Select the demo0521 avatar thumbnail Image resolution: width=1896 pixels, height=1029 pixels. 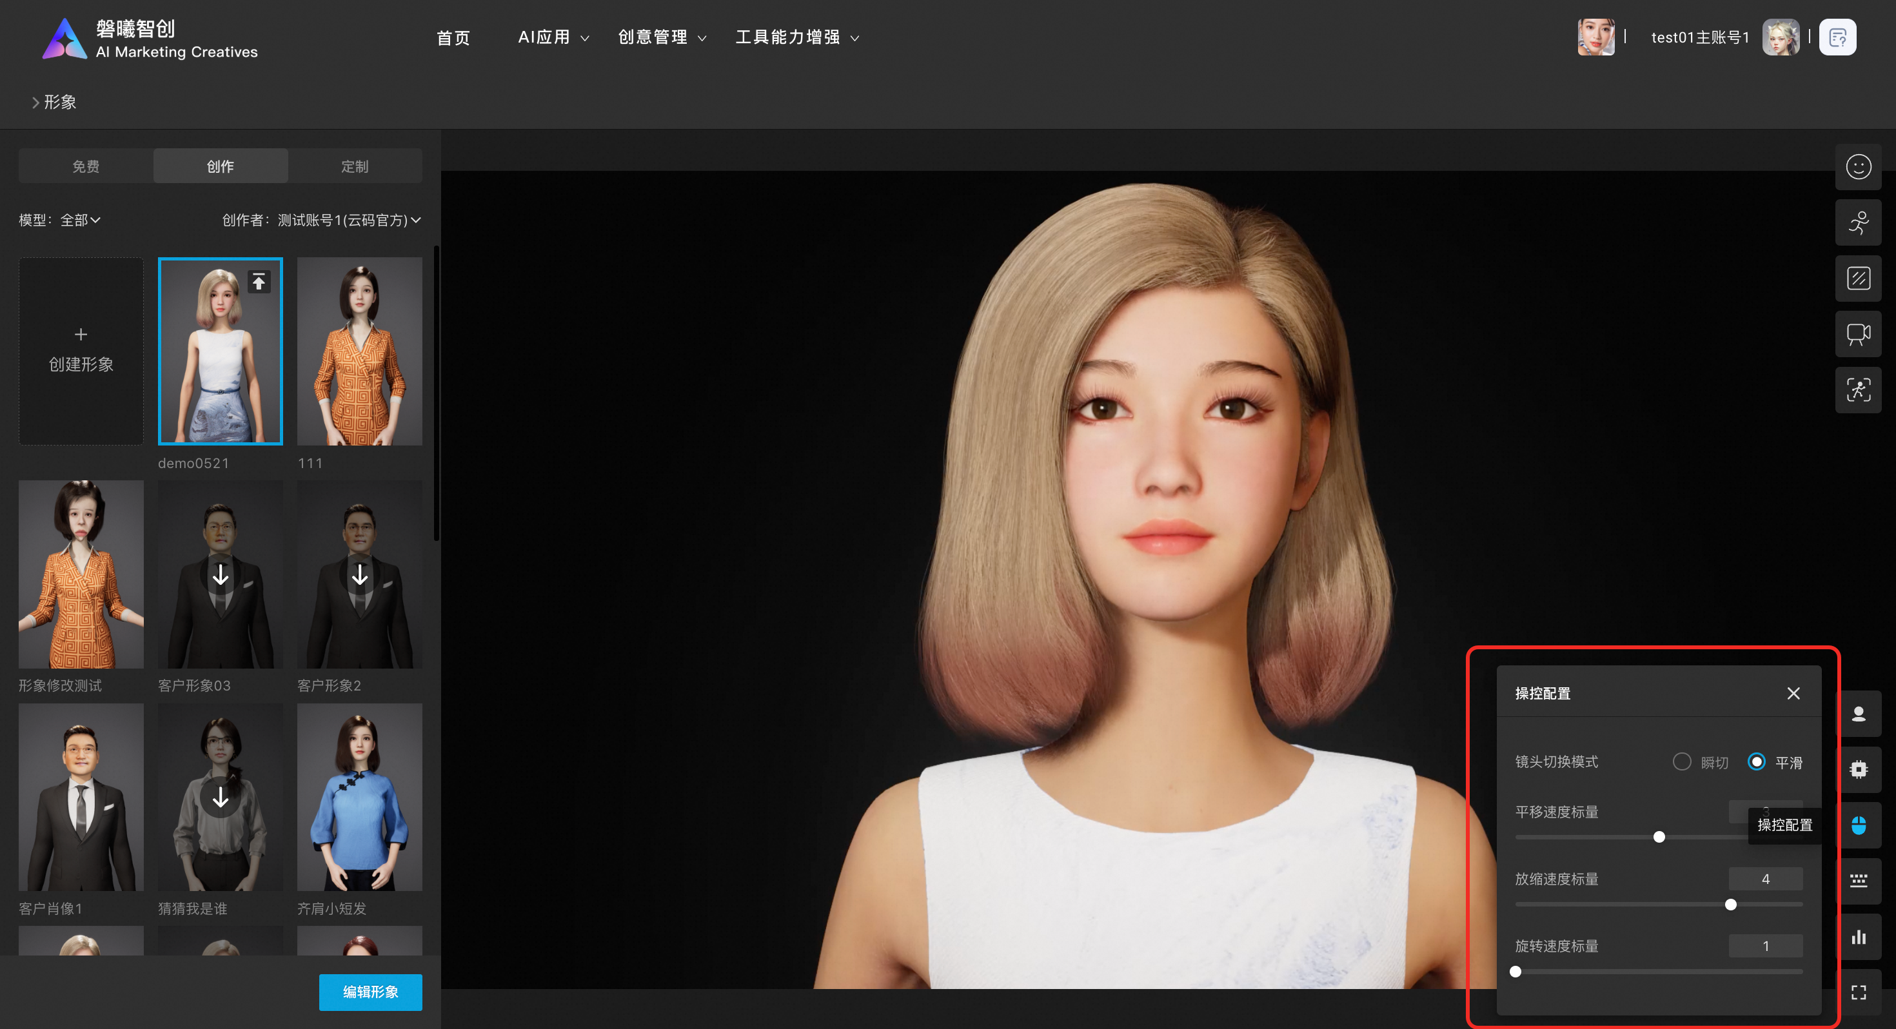(x=220, y=351)
